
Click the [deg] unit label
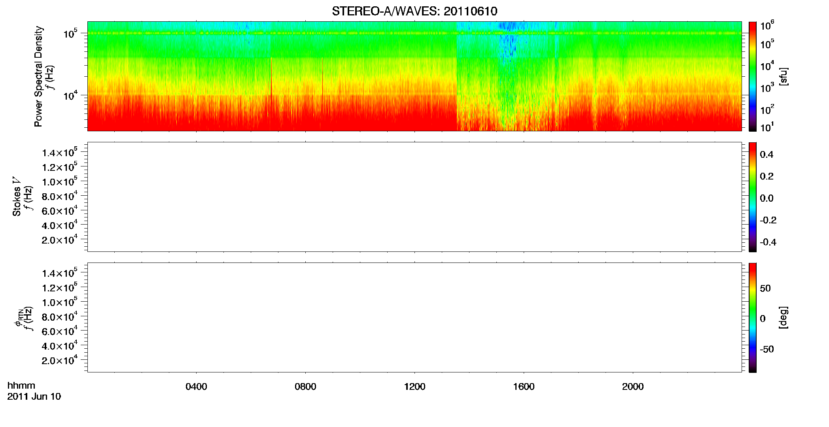point(784,317)
